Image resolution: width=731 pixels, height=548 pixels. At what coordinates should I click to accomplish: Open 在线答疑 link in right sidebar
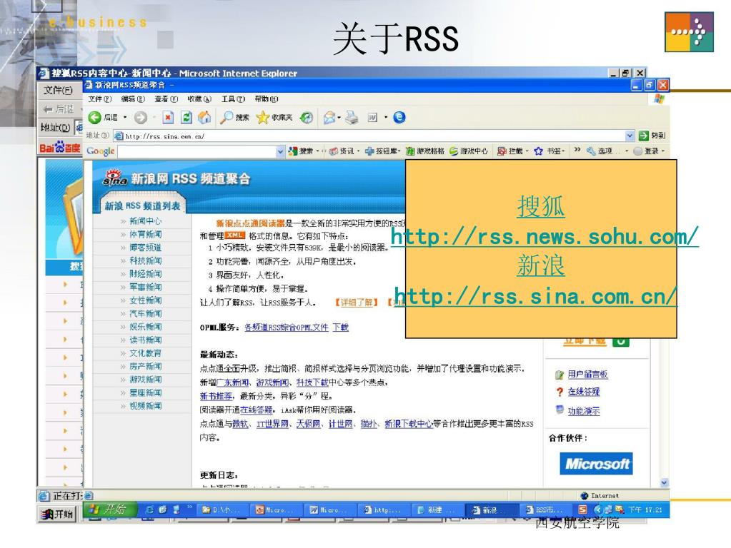tap(584, 392)
